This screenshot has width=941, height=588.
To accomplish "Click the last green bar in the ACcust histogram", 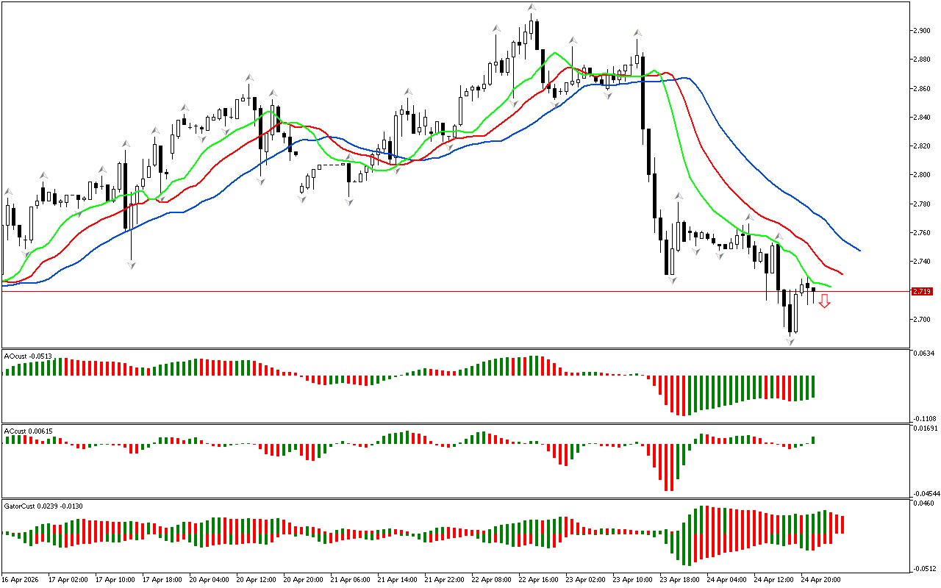I will tap(814, 440).
